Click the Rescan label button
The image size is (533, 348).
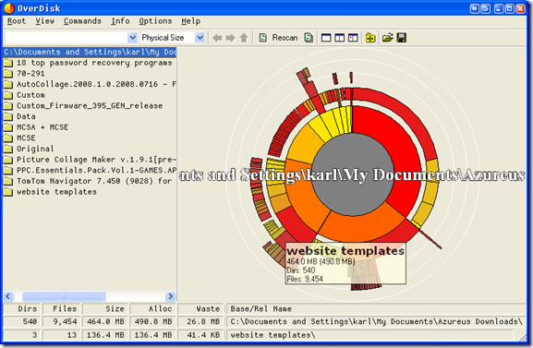point(285,37)
